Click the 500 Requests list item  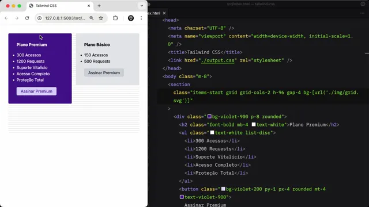click(97, 62)
